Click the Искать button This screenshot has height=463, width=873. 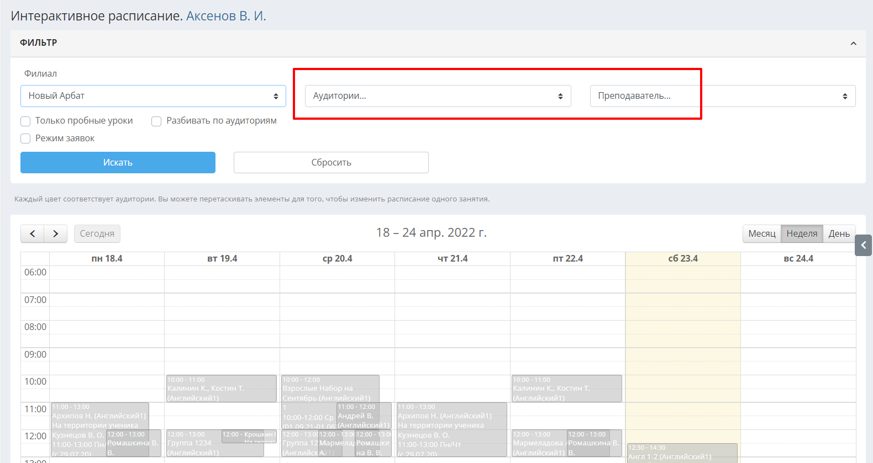point(118,162)
